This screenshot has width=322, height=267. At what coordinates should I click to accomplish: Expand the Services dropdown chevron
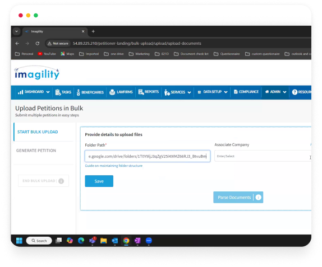pyautogui.click(x=190, y=92)
